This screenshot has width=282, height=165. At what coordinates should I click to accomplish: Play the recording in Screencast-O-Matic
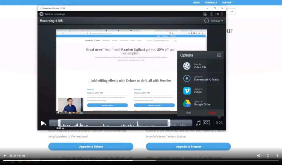tap(43, 123)
